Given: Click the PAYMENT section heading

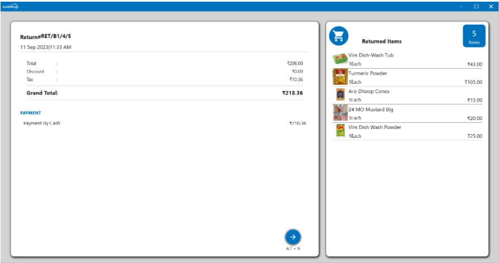Looking at the screenshot, I should (31, 113).
